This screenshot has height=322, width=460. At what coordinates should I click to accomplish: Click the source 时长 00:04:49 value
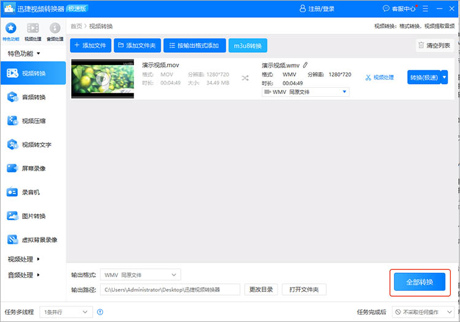tap(171, 83)
